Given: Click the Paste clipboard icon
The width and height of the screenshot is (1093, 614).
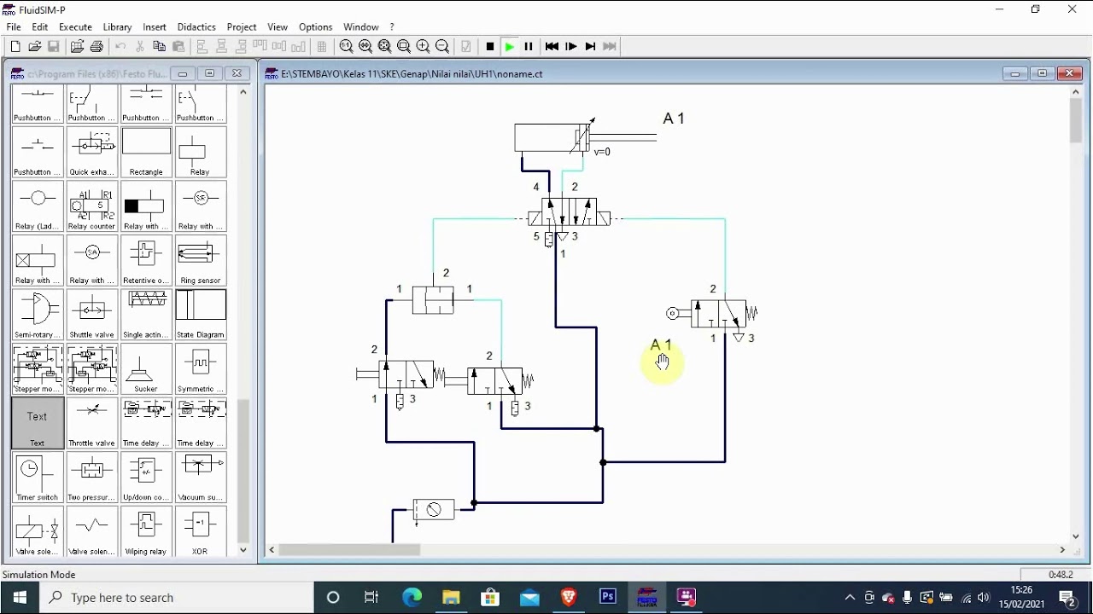Looking at the screenshot, I should click(x=178, y=47).
